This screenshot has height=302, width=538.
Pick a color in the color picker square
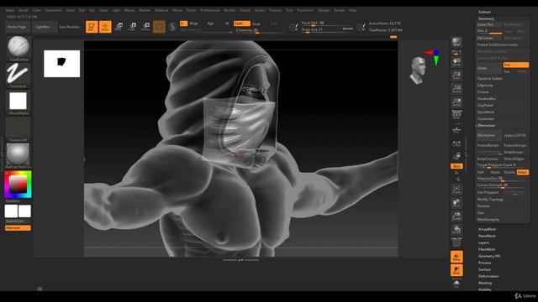18,185
